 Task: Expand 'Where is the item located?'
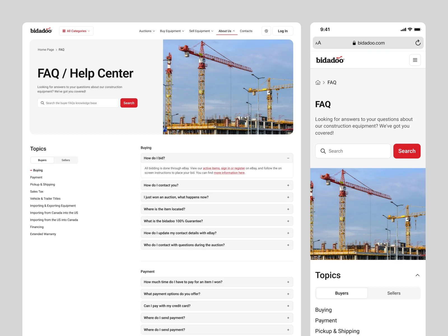tap(217, 209)
